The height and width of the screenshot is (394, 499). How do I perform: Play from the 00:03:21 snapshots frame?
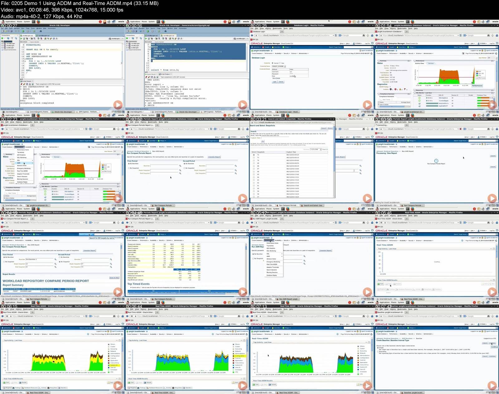pos(367,198)
